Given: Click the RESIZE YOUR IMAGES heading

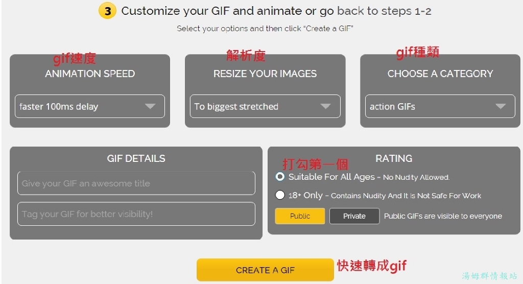Looking at the screenshot, I should pyautogui.click(x=265, y=74).
